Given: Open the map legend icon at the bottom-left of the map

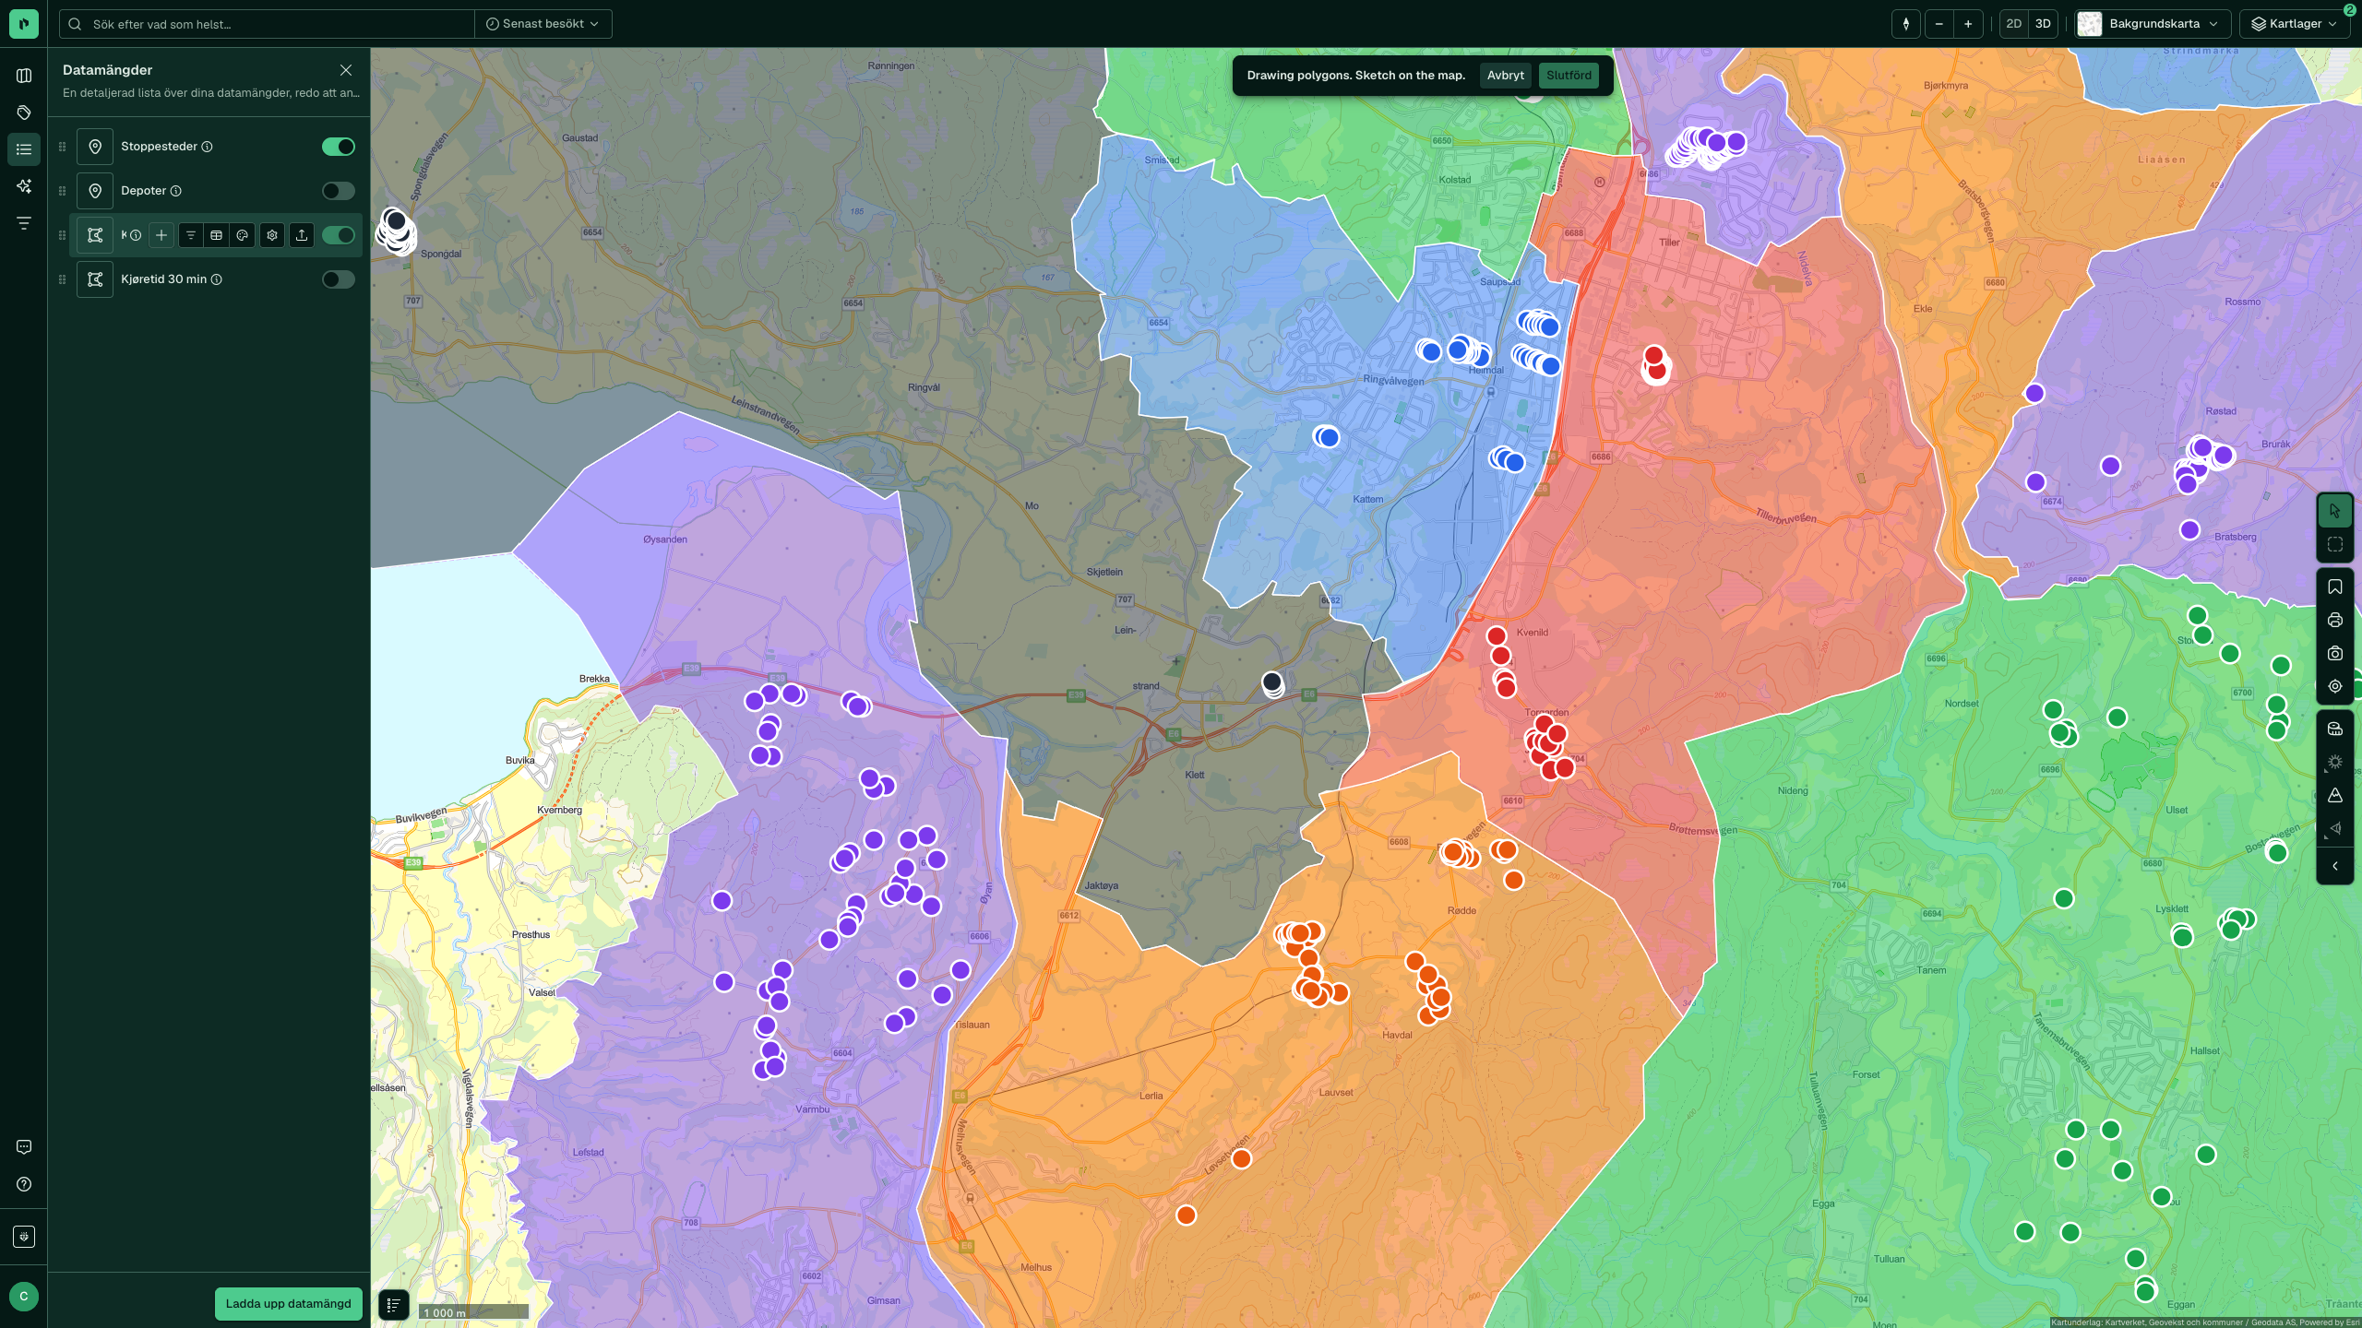Looking at the screenshot, I should (x=394, y=1305).
